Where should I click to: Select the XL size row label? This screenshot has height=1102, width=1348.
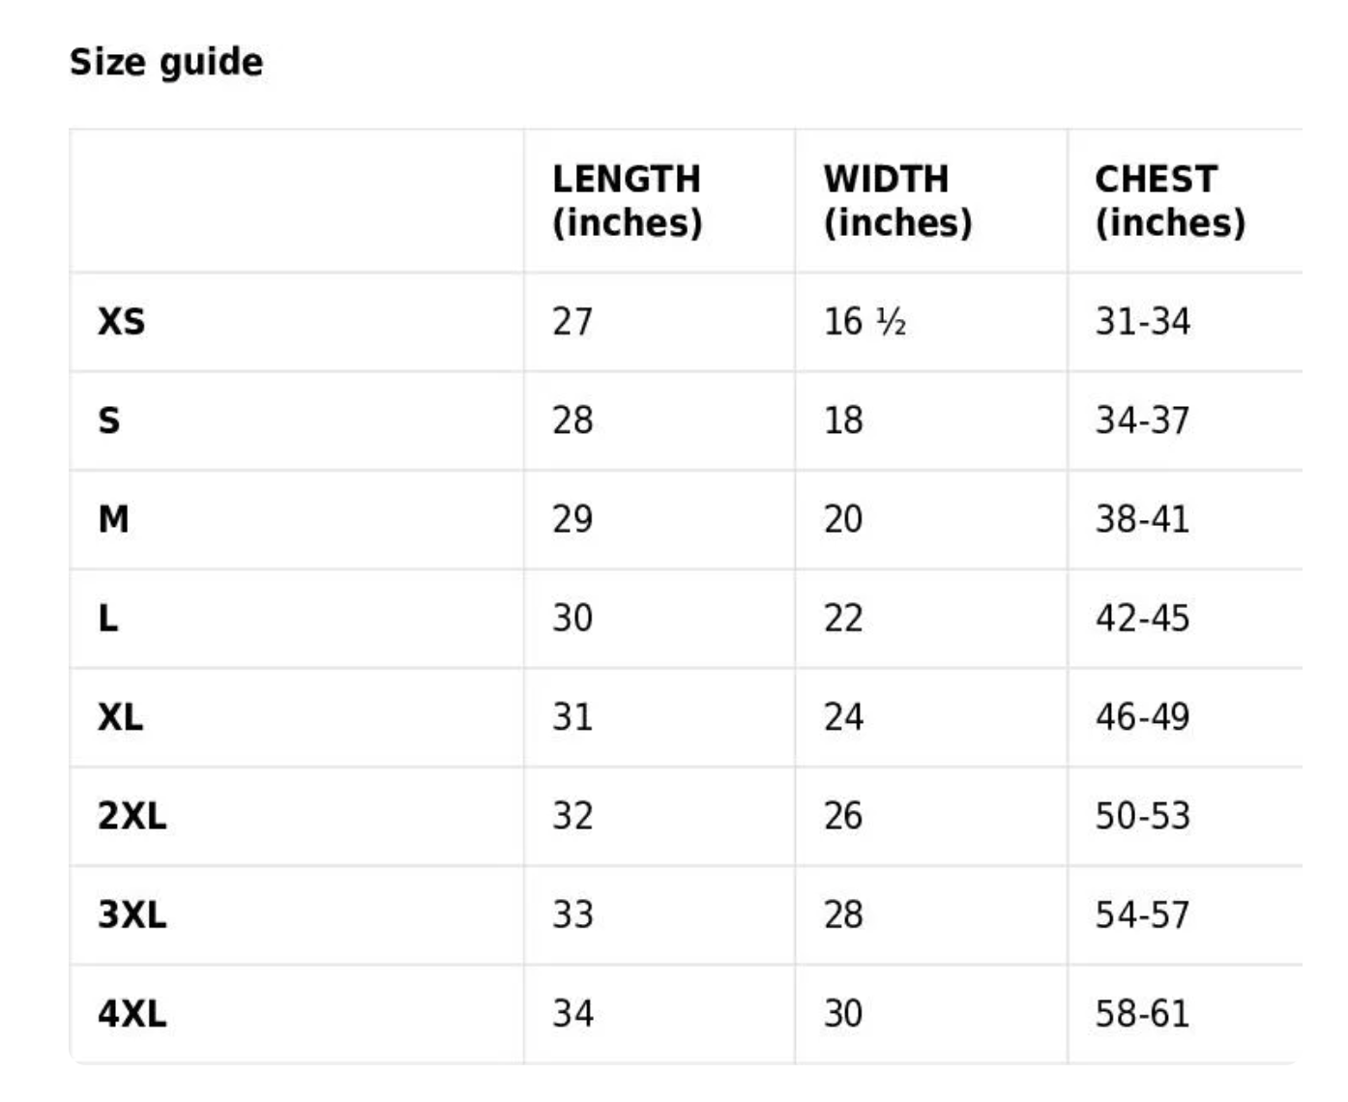pos(121,717)
